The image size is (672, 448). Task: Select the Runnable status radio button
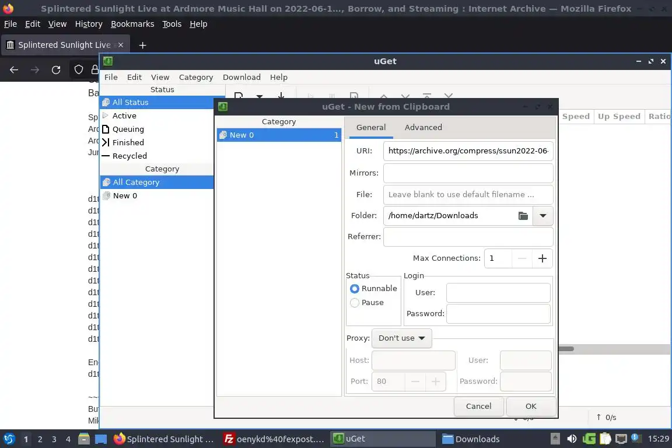click(x=355, y=289)
